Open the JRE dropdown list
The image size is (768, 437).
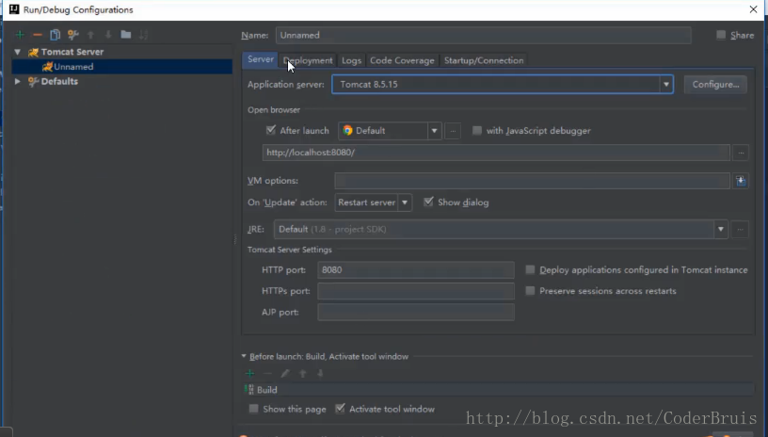tap(721, 229)
